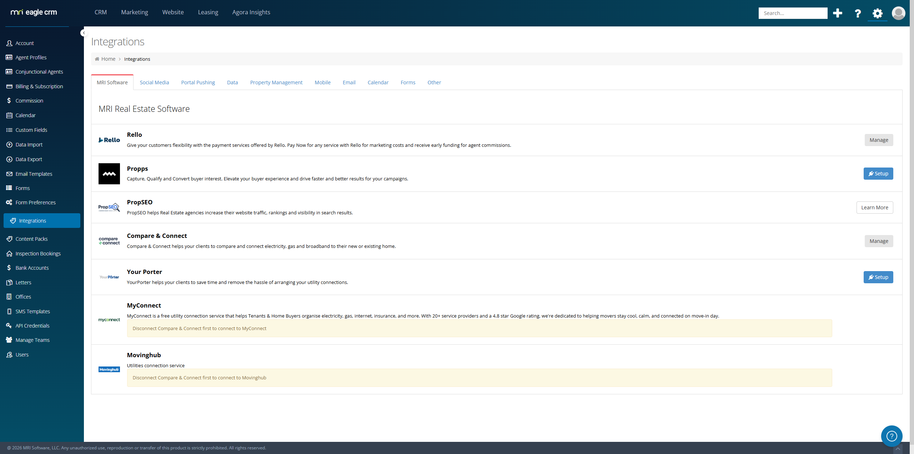Image resolution: width=914 pixels, height=454 pixels.
Task: Click the plus add-new icon in header
Action: [x=837, y=13]
